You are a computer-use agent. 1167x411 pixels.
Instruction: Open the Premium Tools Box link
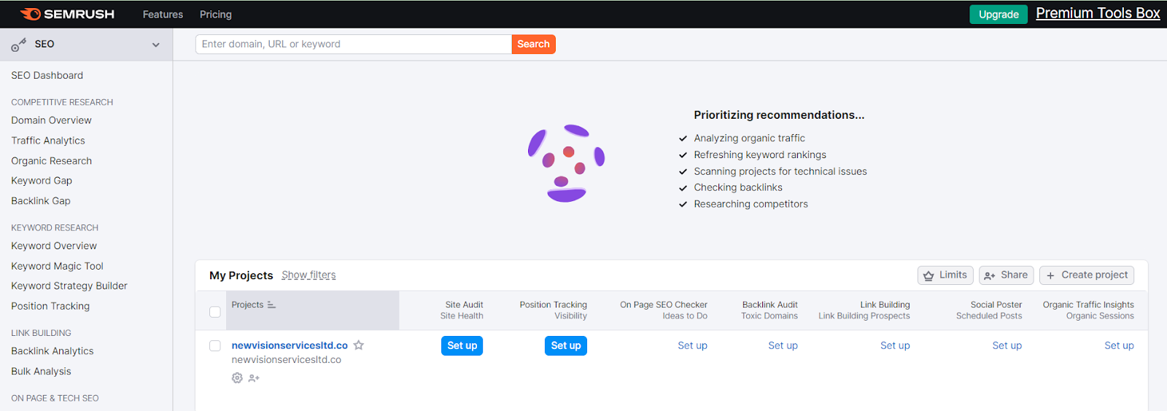(1098, 13)
